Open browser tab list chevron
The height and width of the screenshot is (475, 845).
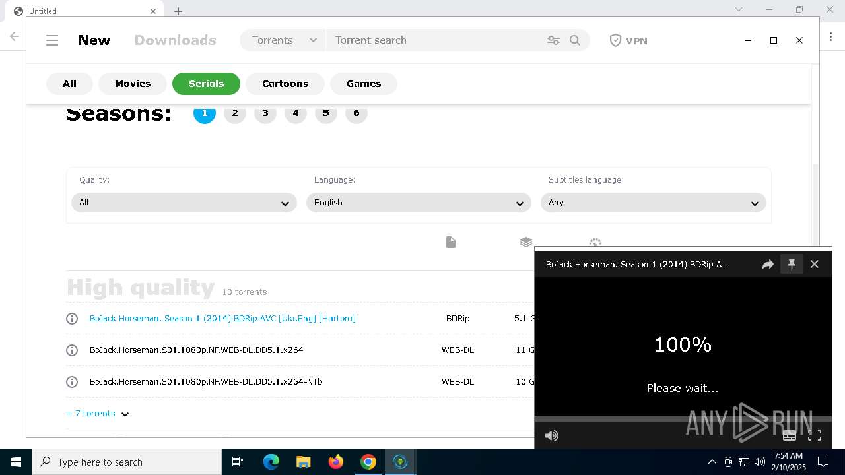[739, 9]
